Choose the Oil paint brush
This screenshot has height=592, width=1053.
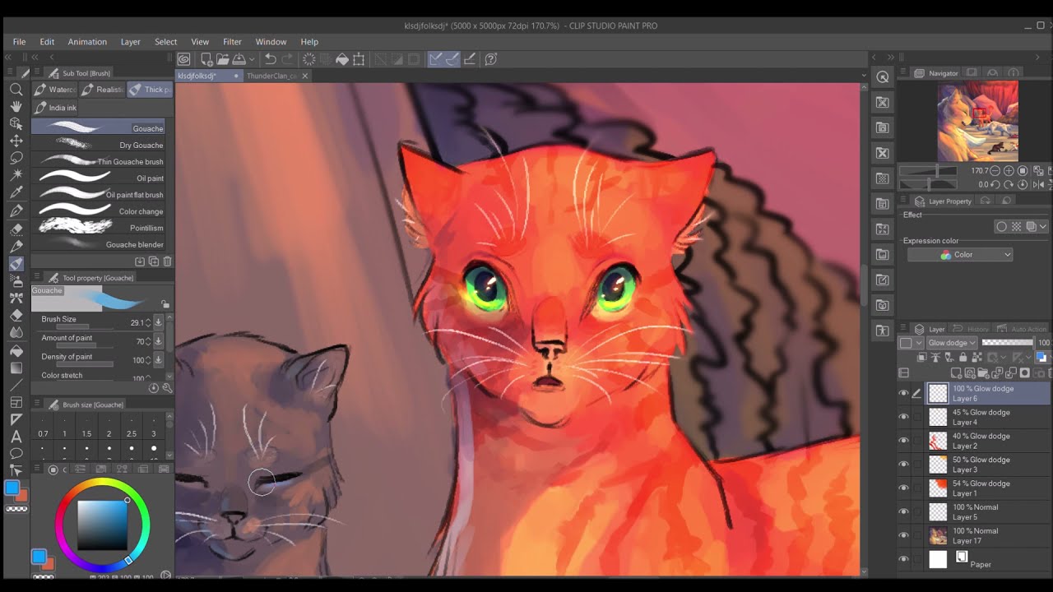click(x=99, y=178)
